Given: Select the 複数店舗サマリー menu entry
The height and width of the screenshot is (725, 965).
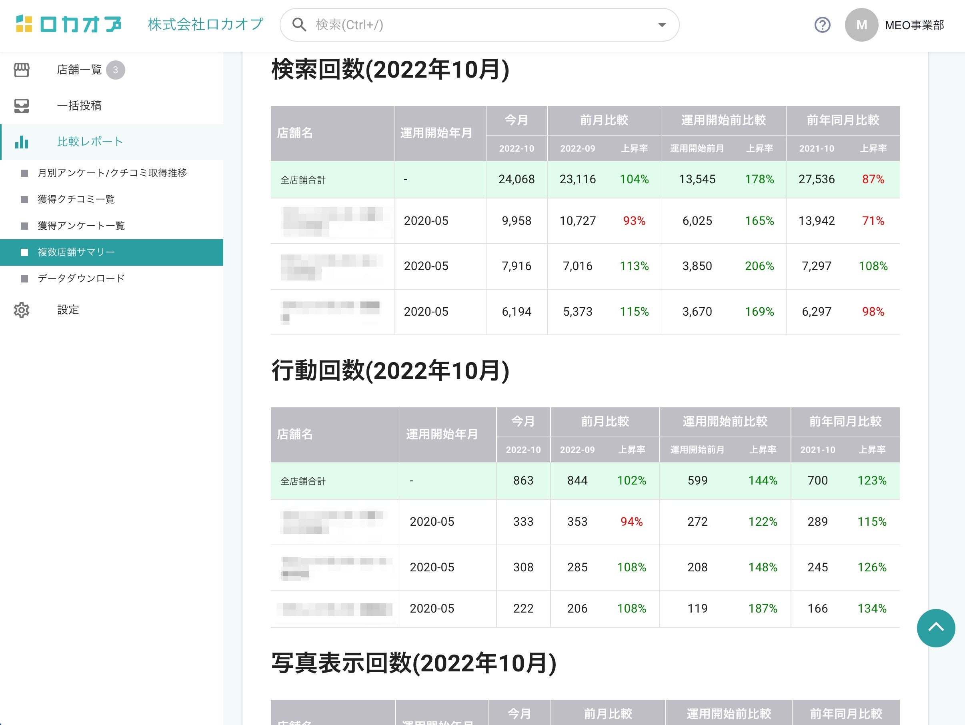Looking at the screenshot, I should point(76,252).
